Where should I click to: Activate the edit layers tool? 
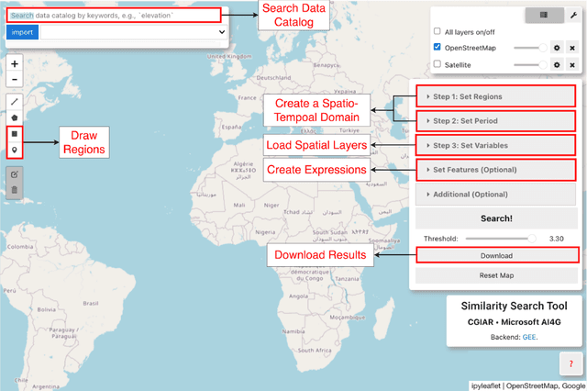pyautogui.click(x=15, y=174)
